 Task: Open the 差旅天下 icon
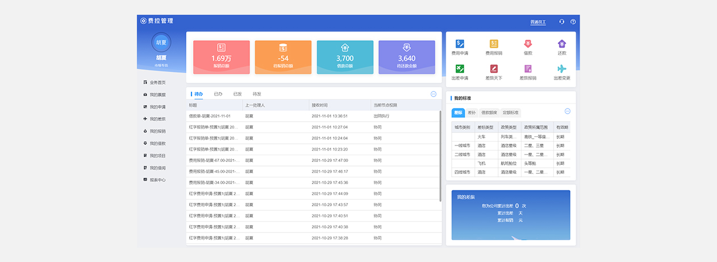point(494,69)
